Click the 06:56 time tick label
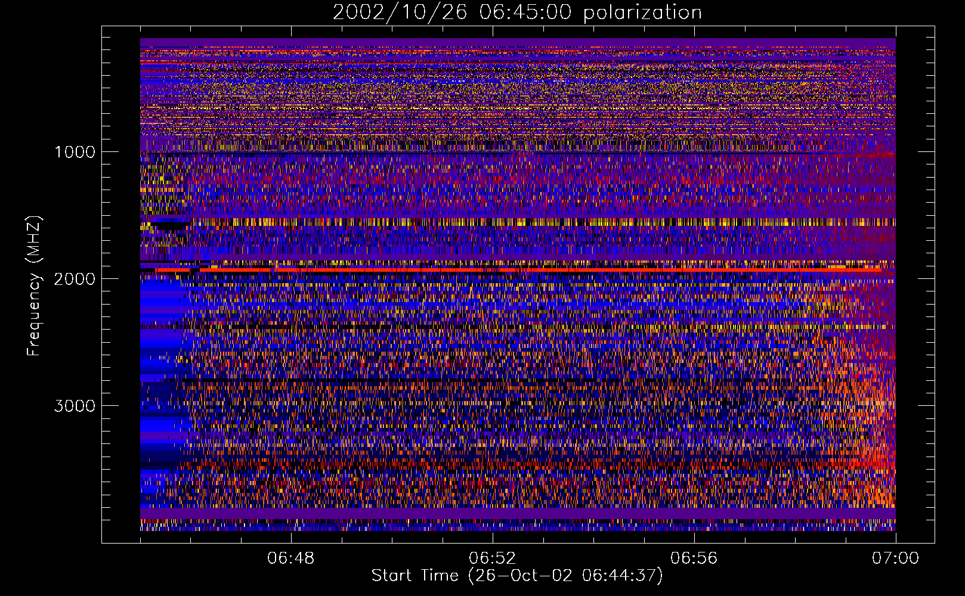This screenshot has width=965, height=596. pos(694,558)
